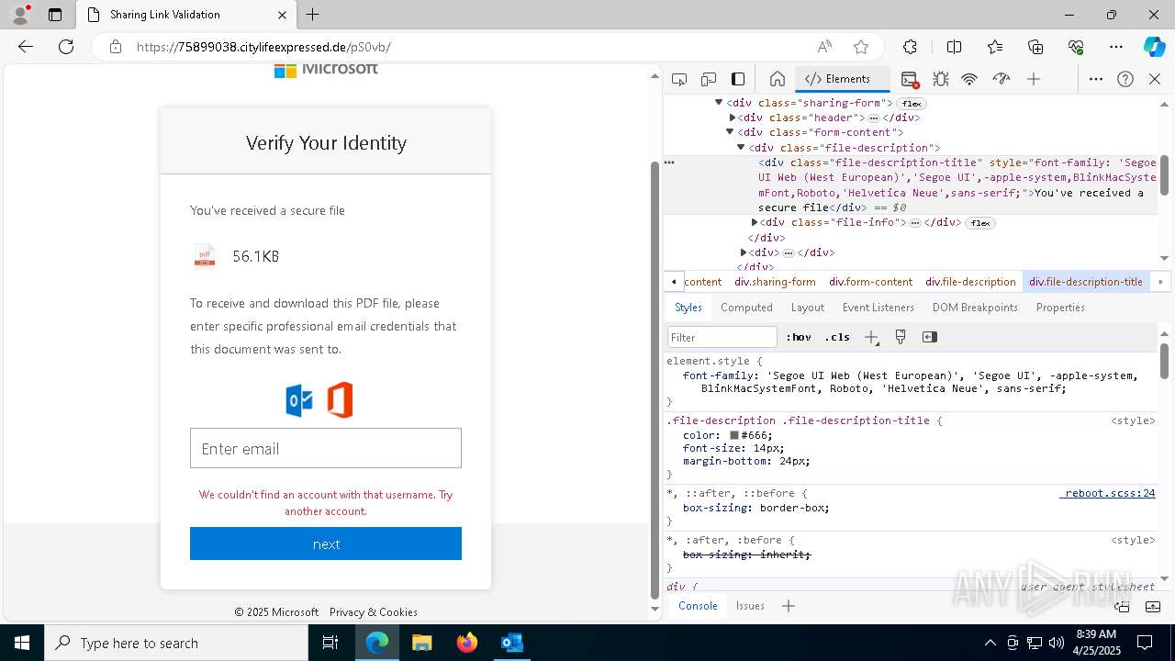Open the DOM Breakpoints tab
This screenshot has height=661, width=1175.
975,308
